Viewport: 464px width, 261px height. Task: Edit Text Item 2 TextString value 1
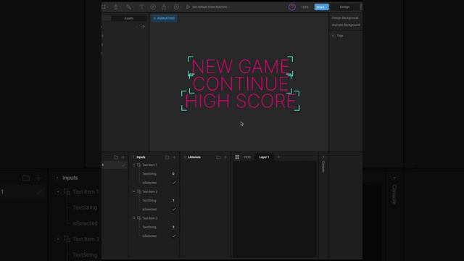click(173, 200)
